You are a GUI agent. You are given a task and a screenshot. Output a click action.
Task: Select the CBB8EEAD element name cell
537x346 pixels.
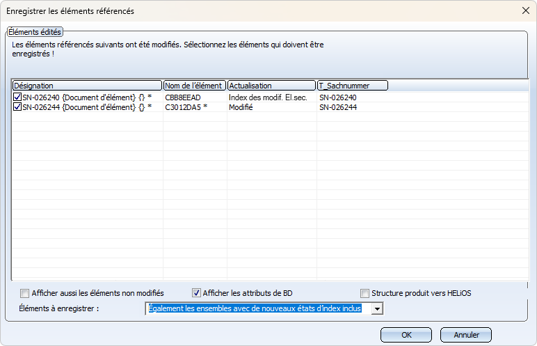click(x=183, y=97)
